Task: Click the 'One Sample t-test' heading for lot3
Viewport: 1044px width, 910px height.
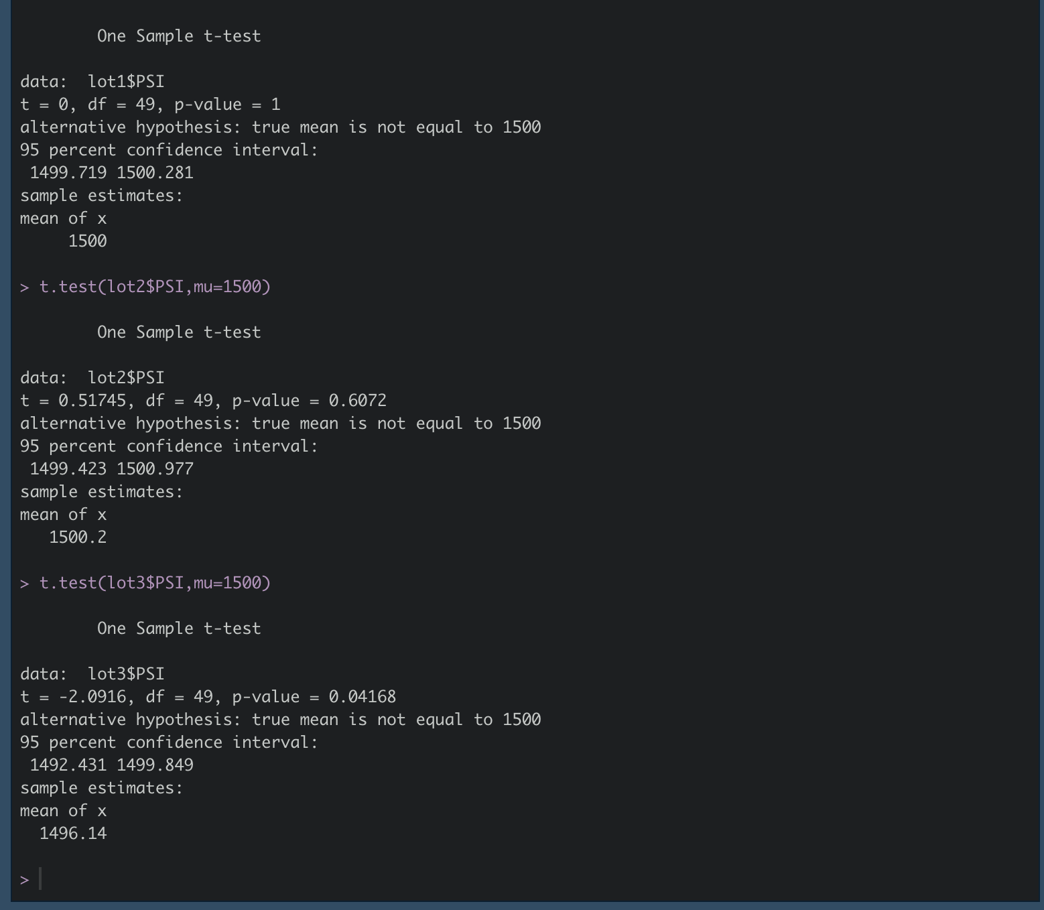Action: click(x=179, y=629)
